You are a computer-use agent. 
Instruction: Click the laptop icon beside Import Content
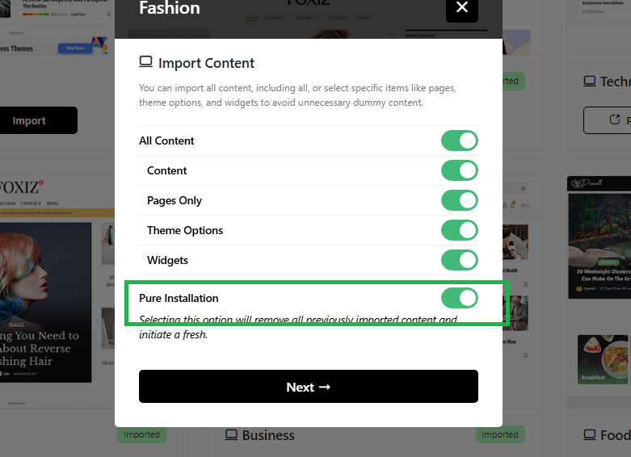(145, 62)
